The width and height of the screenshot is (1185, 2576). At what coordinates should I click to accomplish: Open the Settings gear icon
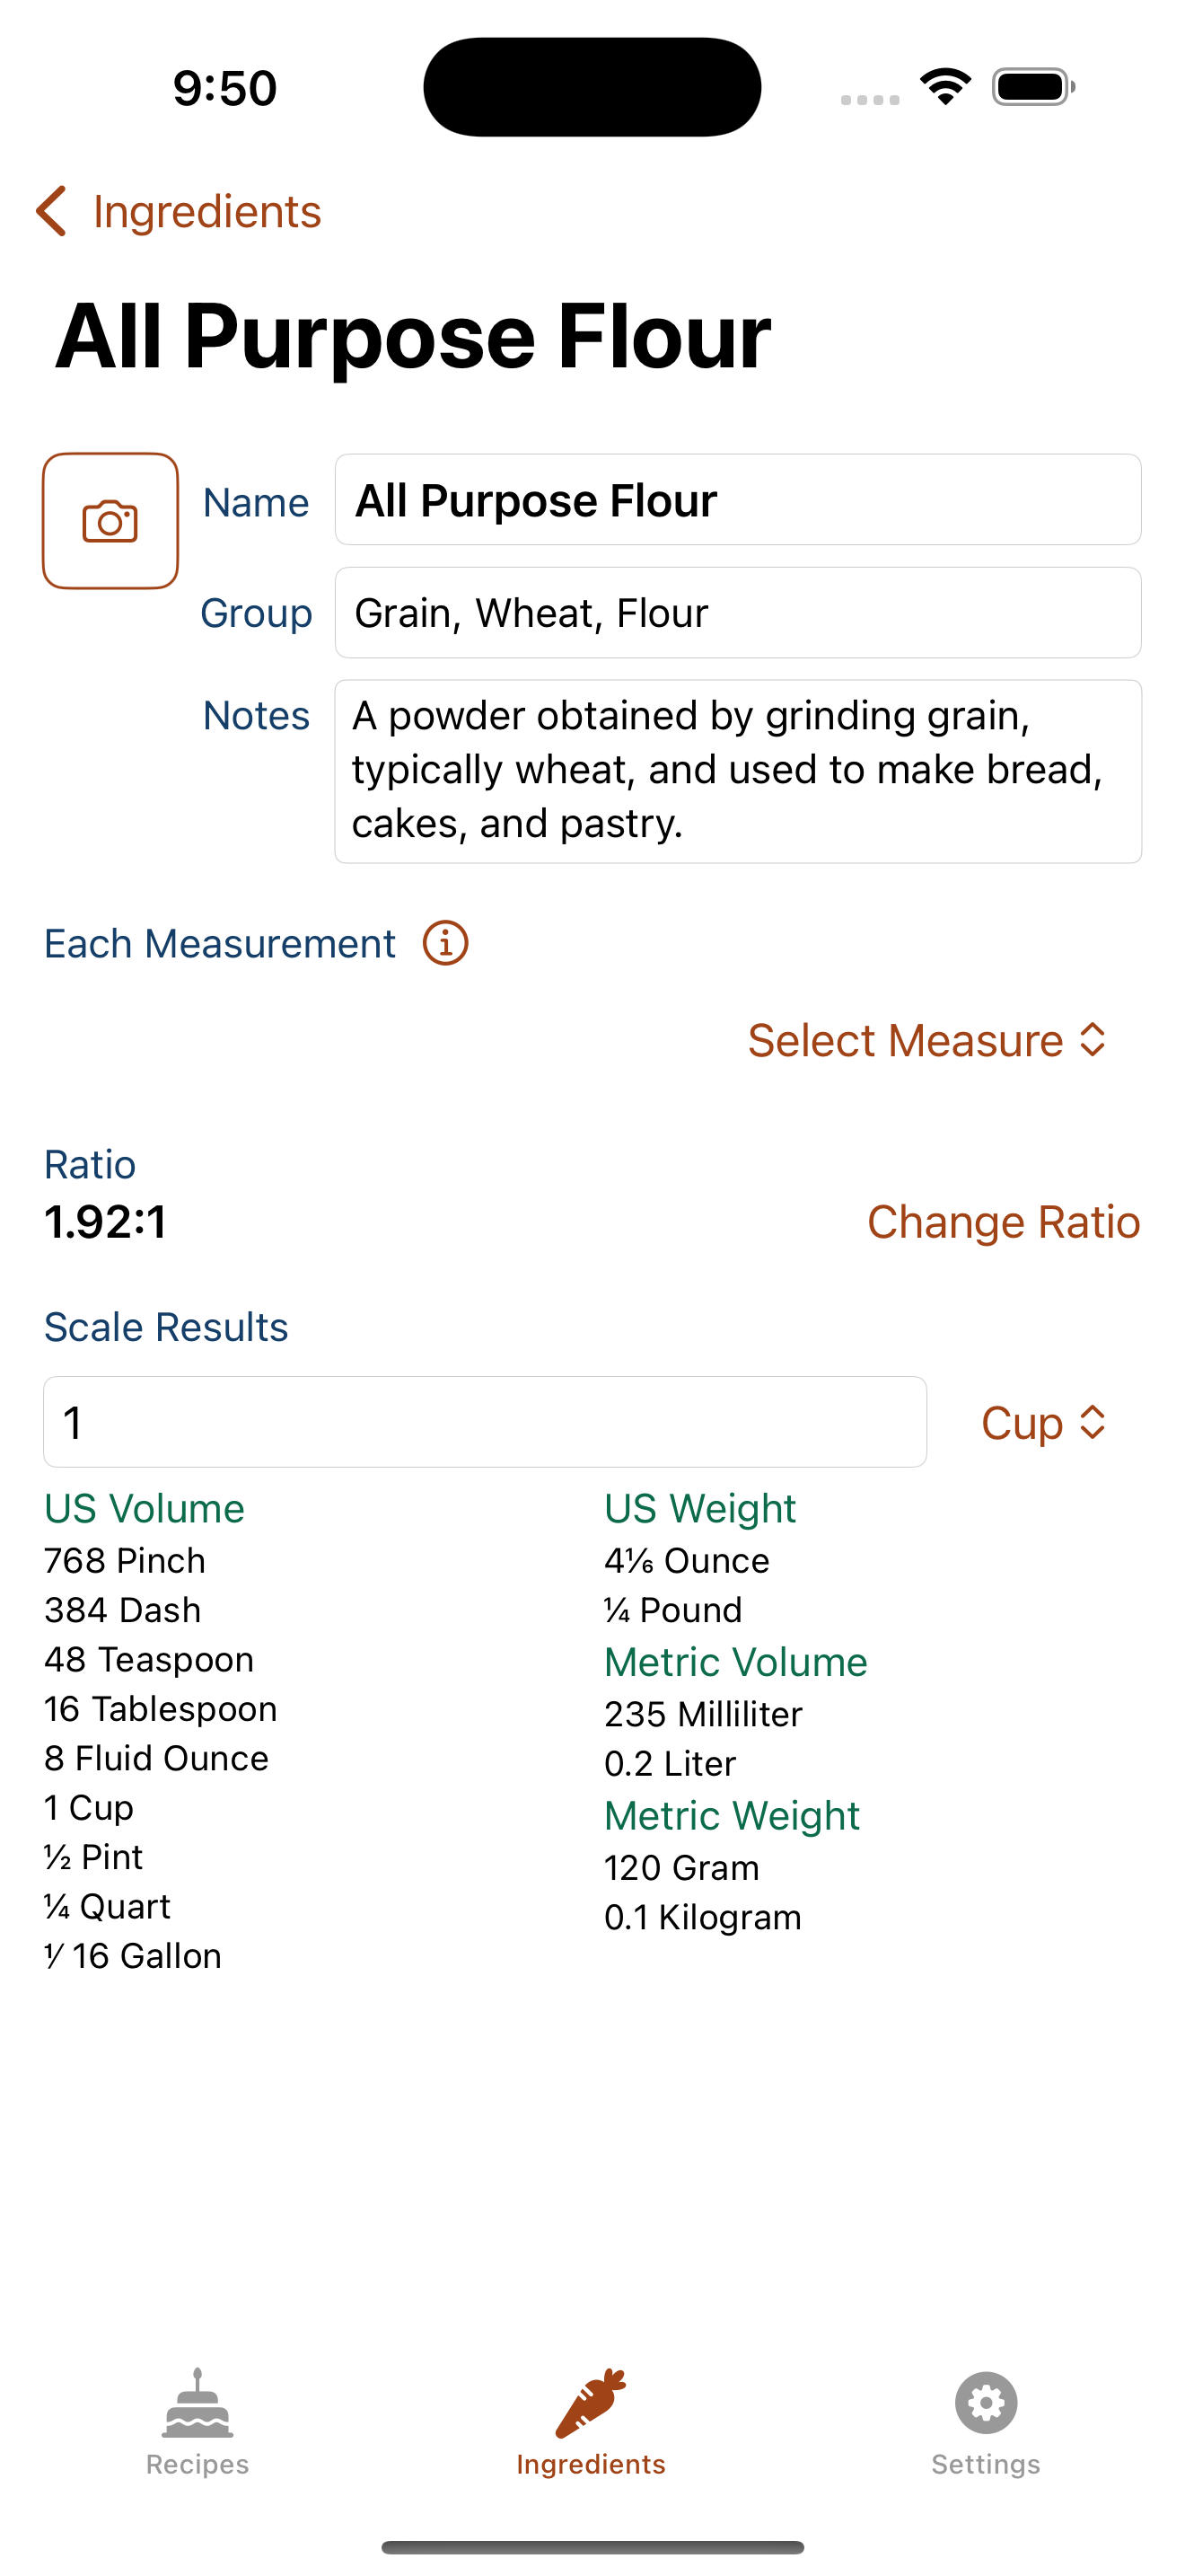(x=987, y=2402)
